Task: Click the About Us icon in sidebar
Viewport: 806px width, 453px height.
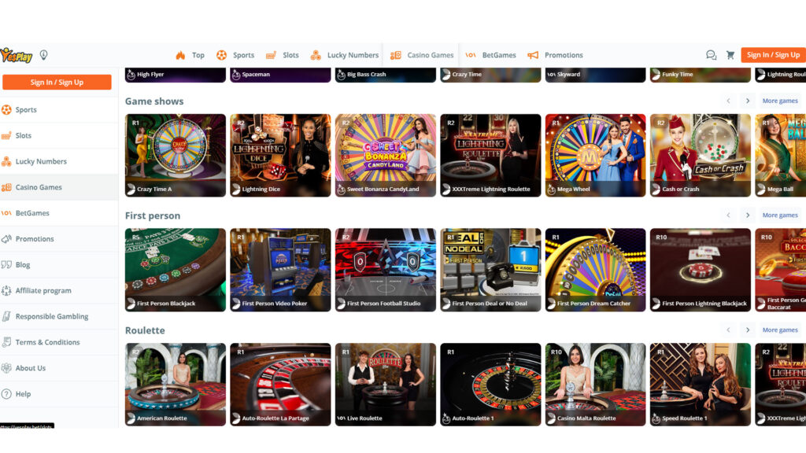Action: tap(6, 368)
